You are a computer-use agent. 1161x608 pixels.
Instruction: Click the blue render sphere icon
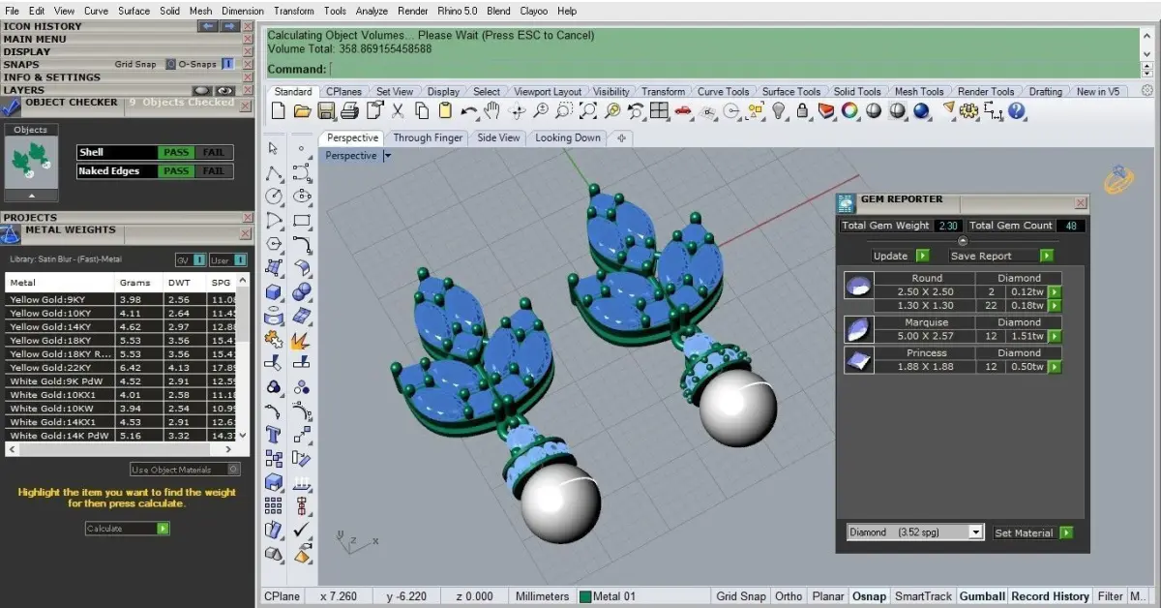tap(921, 111)
